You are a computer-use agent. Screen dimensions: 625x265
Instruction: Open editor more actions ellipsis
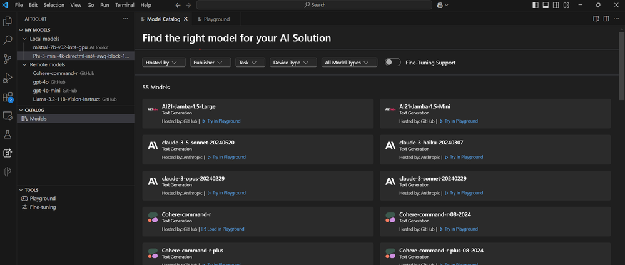[x=617, y=19]
